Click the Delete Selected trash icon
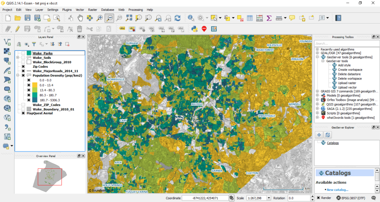This screenshot has width=380, height=202. (x=79, y=29)
